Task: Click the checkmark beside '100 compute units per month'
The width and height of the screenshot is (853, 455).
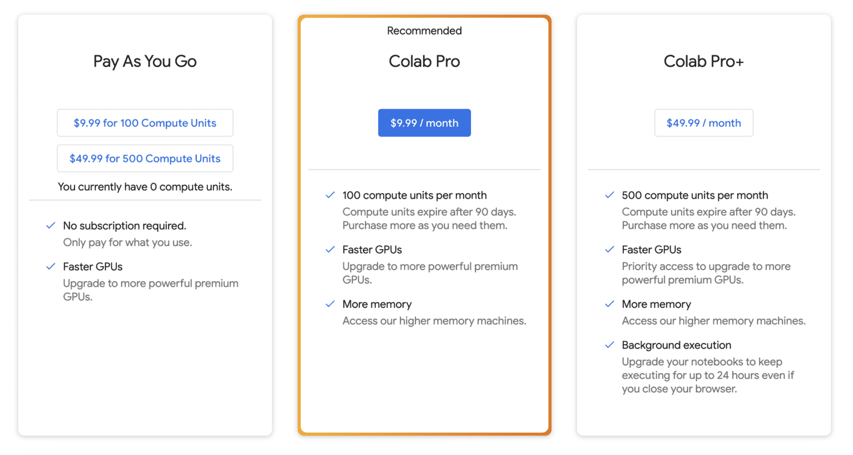Action: coord(330,195)
